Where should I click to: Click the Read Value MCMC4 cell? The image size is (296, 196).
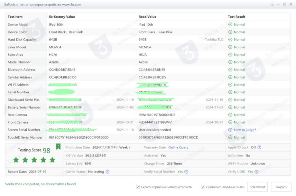click(x=144, y=47)
